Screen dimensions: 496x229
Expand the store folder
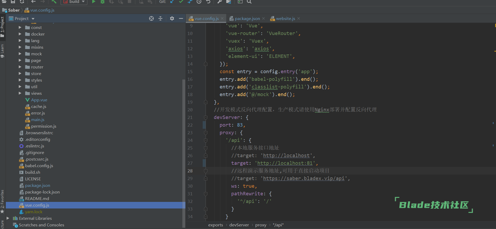20,73
